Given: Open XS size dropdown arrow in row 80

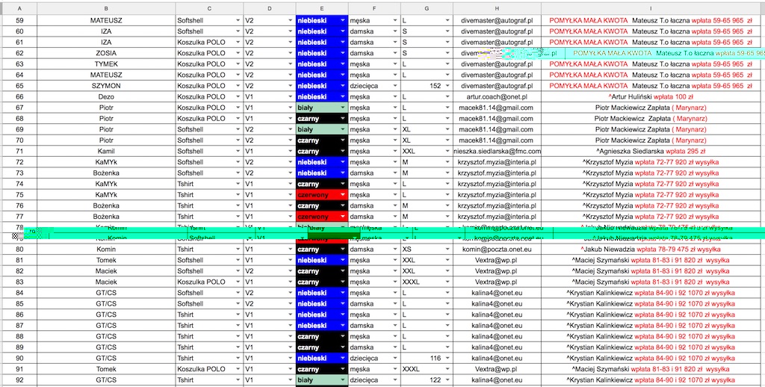Looking at the screenshot, I should [x=447, y=250].
